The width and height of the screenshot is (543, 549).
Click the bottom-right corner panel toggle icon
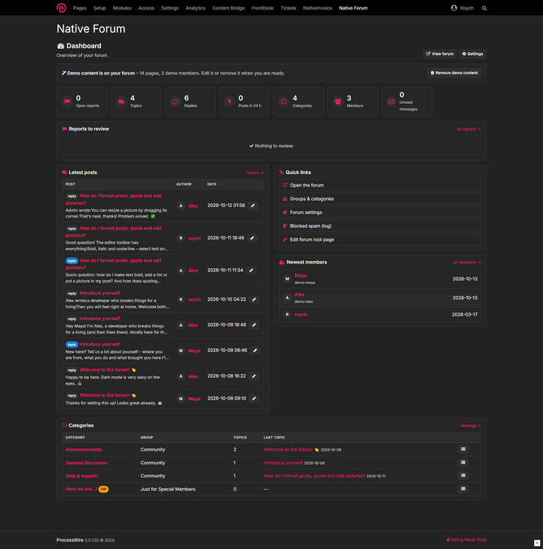pos(536,543)
